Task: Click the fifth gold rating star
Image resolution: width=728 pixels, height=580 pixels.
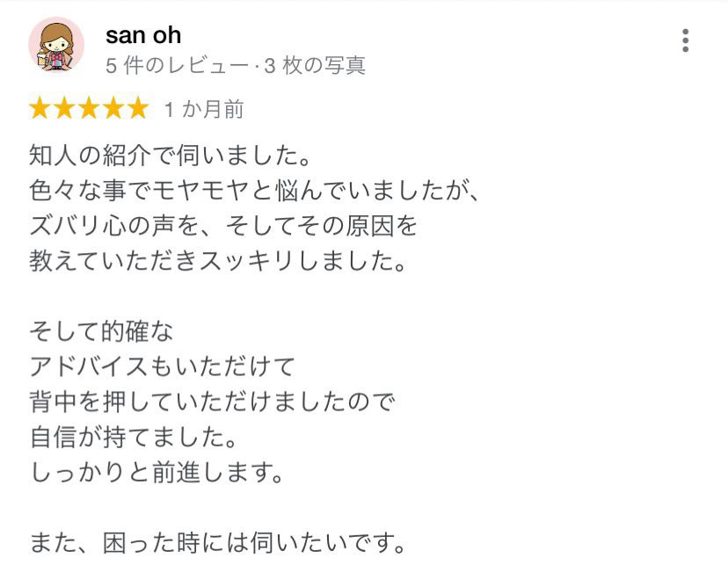Action: point(138,109)
